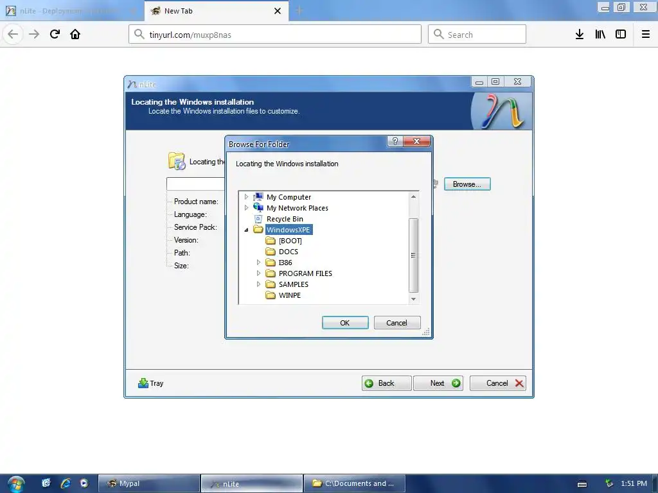Viewport: 658px width, 493px height.
Task: Cancel the nLite wizard
Action: point(498,383)
